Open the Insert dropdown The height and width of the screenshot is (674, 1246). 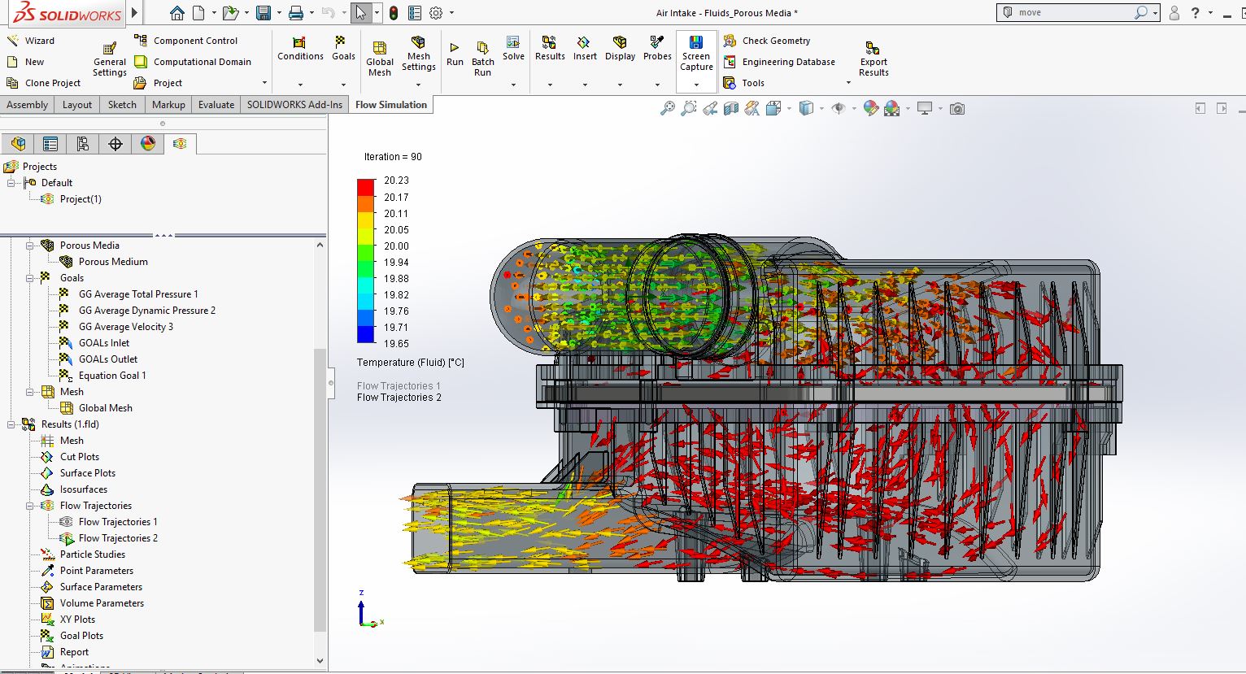coord(585,85)
